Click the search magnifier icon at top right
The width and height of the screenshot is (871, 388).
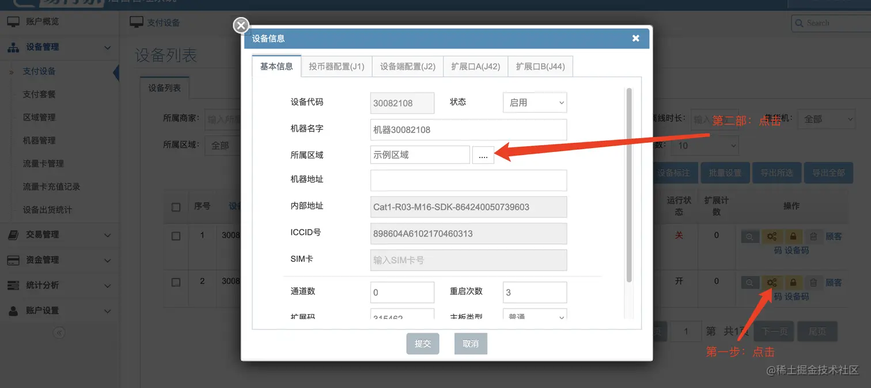point(798,22)
